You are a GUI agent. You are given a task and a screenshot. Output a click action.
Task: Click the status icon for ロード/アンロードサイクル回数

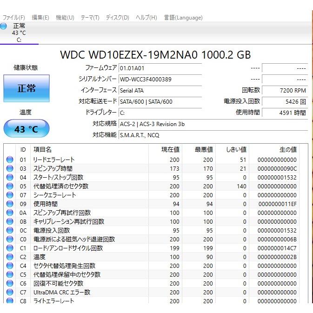click(x=10, y=248)
